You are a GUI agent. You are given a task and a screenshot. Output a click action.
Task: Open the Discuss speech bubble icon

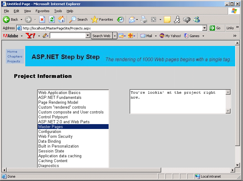187,20
